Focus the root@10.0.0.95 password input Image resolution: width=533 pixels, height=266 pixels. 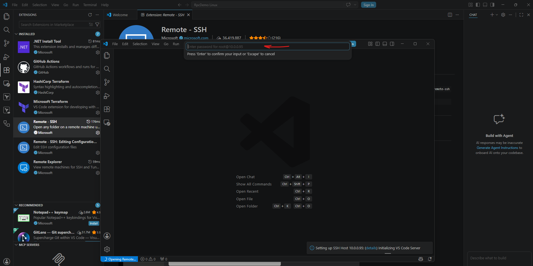[267, 47]
